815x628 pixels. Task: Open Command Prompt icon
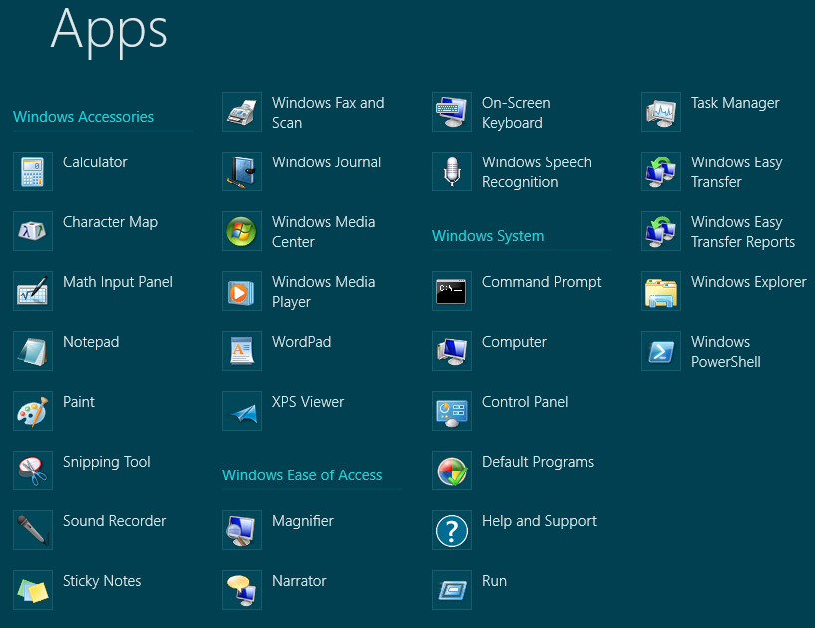(452, 291)
